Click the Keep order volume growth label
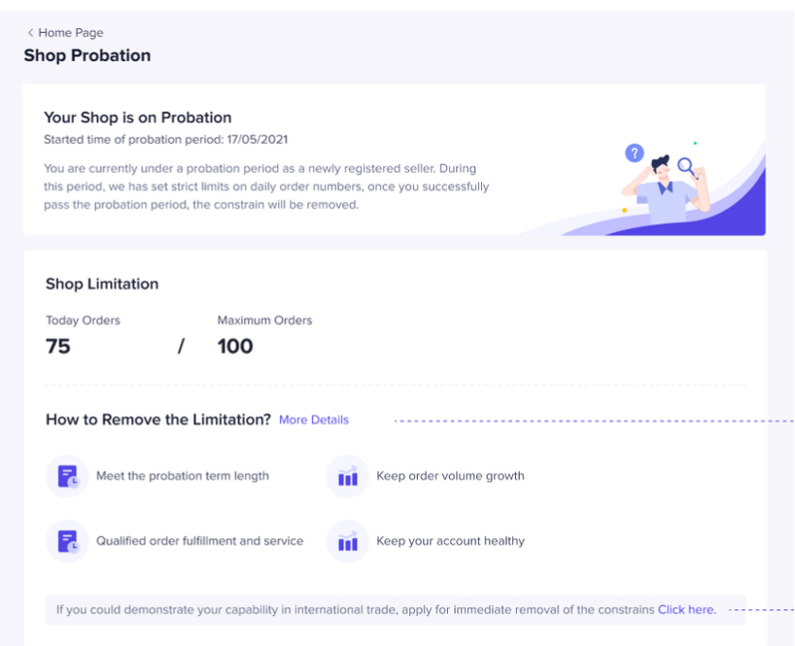The width and height of the screenshot is (795, 646). 450,476
